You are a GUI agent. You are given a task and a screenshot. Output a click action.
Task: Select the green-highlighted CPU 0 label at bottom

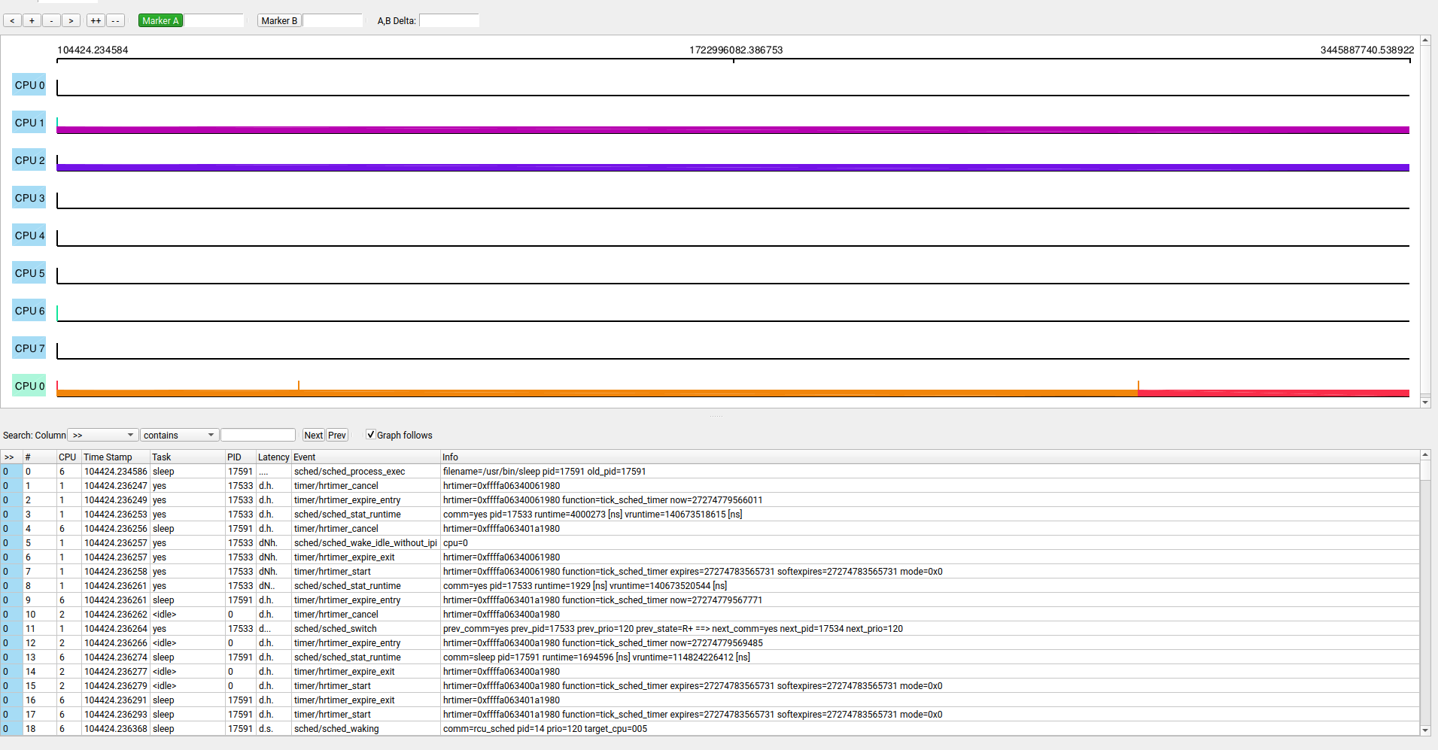click(x=29, y=386)
